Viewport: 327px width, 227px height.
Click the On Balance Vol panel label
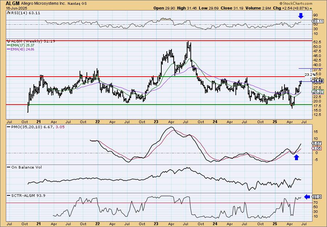(x=26, y=167)
